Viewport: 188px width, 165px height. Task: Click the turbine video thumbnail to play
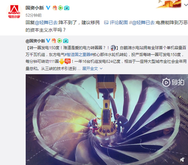pyautogui.click(x=107, y=119)
